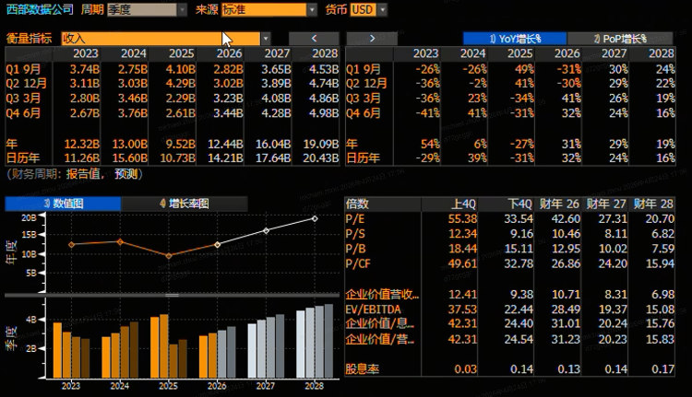This screenshot has height=397, width=692.
Task: Select the 增长率图 growth chart tab
Action: [x=184, y=203]
